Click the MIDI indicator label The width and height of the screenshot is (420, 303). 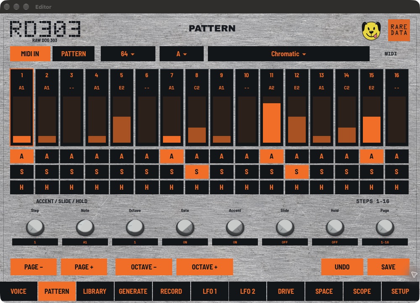pyautogui.click(x=391, y=54)
